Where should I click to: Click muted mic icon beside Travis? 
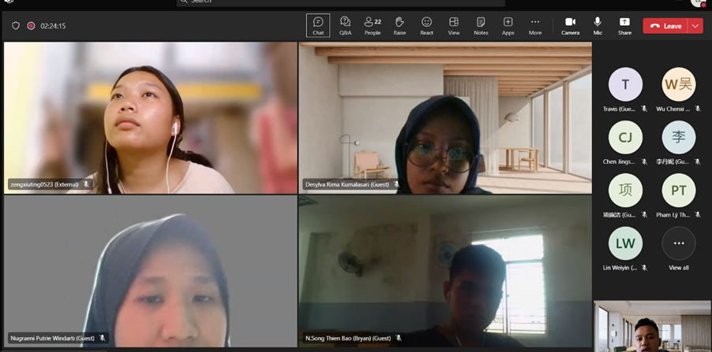644,109
